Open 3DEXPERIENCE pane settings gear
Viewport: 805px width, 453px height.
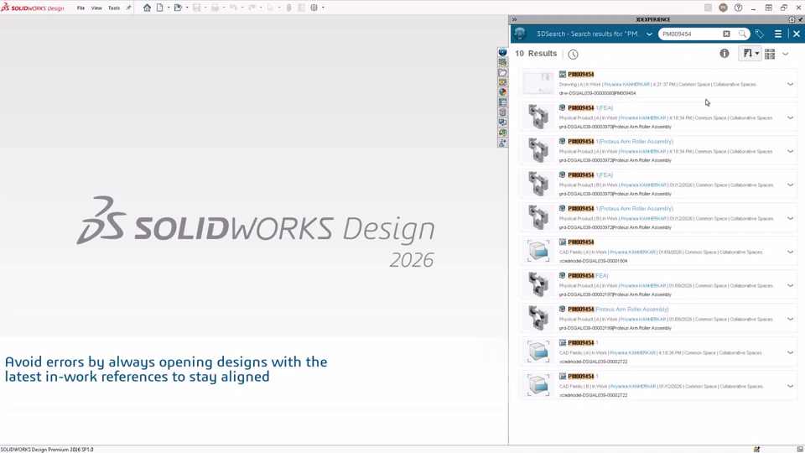792,19
